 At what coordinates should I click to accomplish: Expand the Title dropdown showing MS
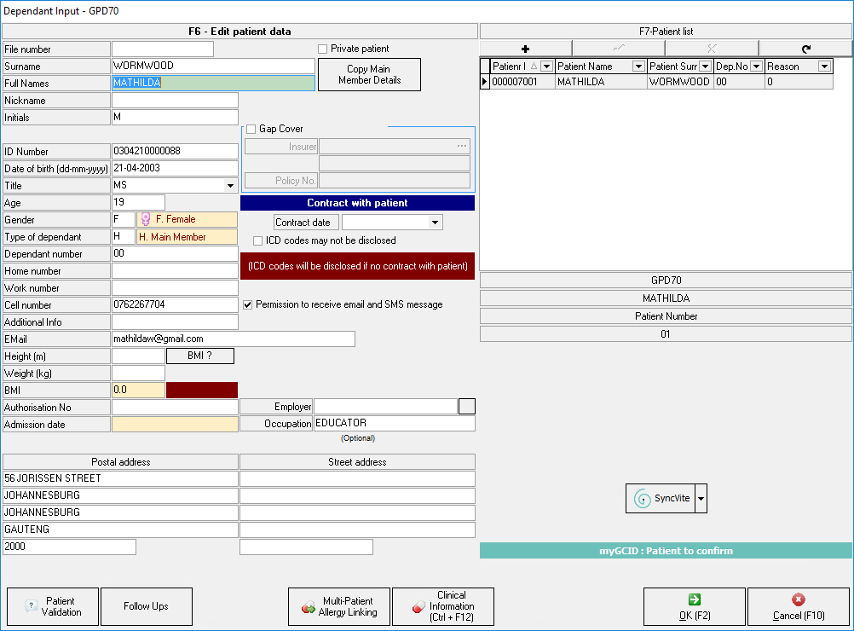point(229,186)
